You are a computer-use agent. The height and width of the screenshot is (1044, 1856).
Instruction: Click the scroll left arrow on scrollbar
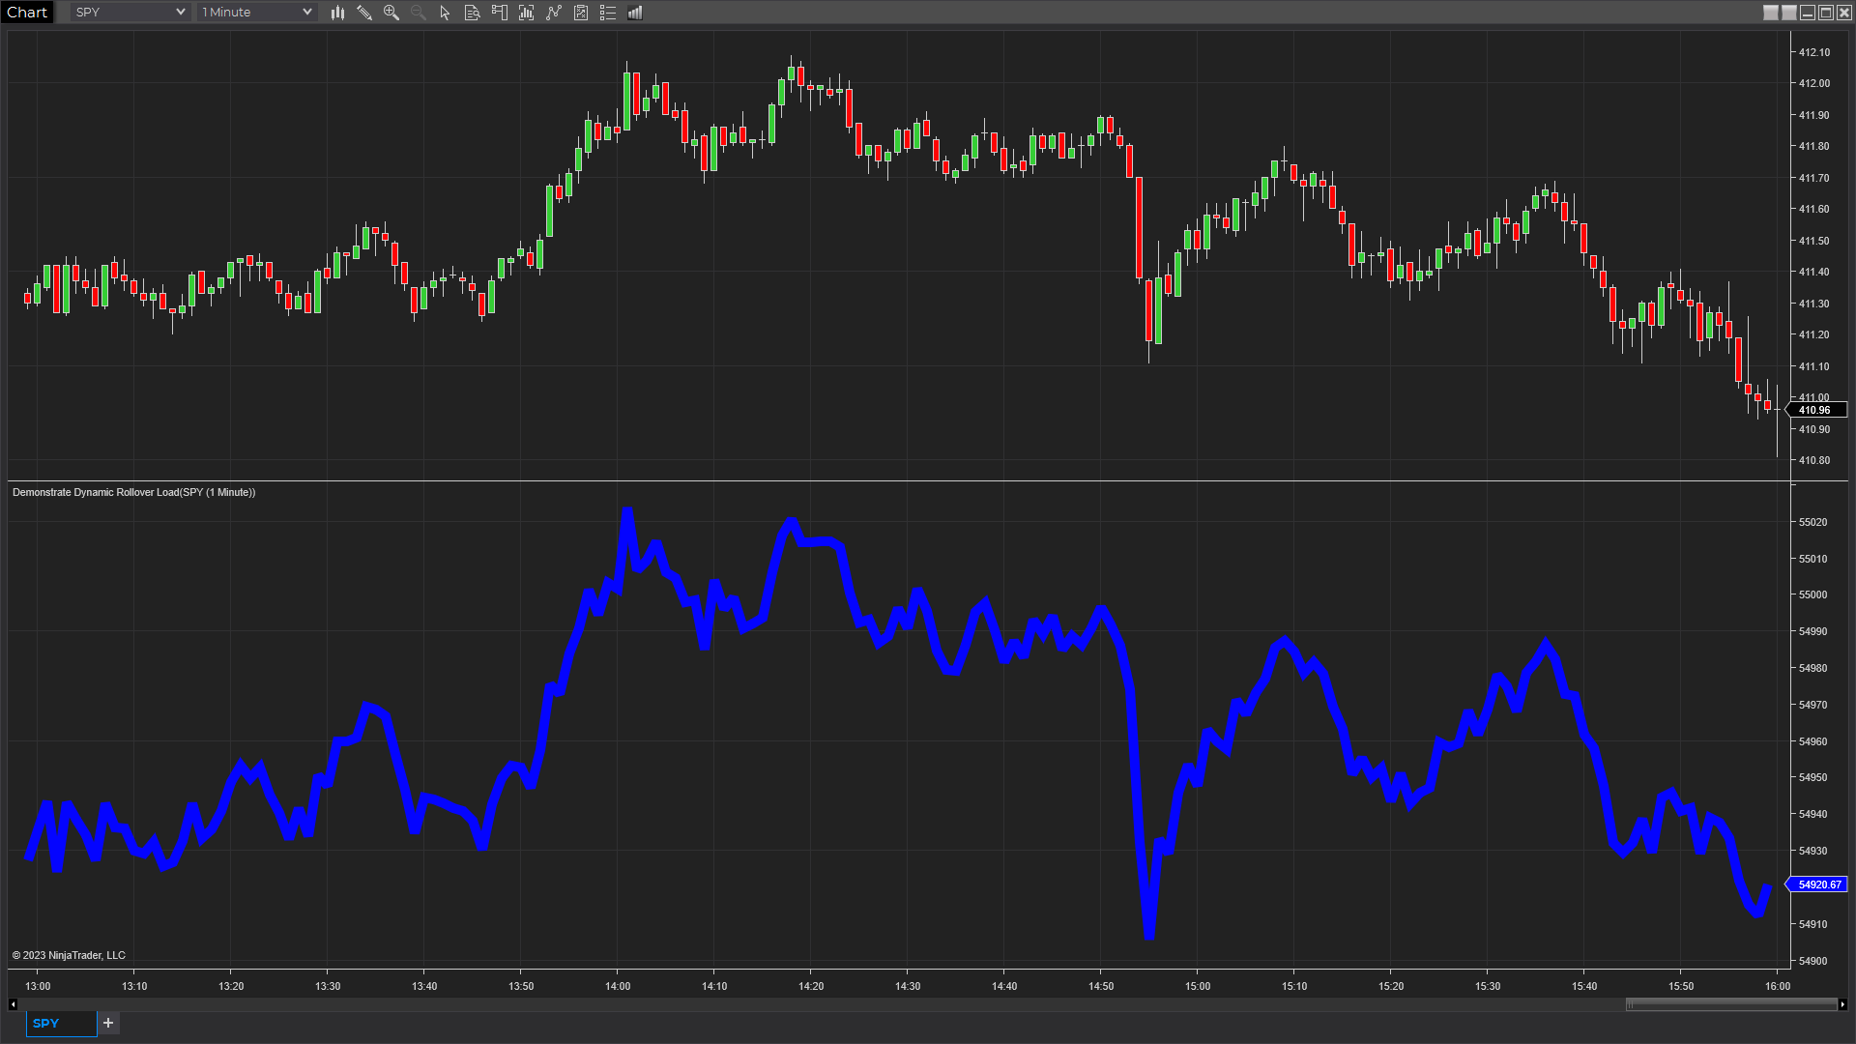13,1004
